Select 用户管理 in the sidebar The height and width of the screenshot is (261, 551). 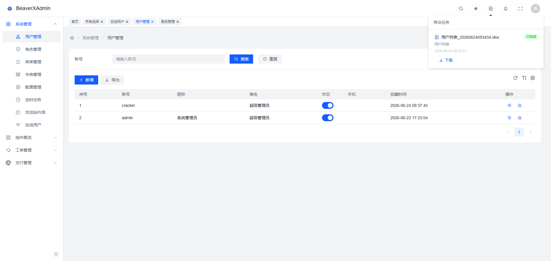[32, 37]
